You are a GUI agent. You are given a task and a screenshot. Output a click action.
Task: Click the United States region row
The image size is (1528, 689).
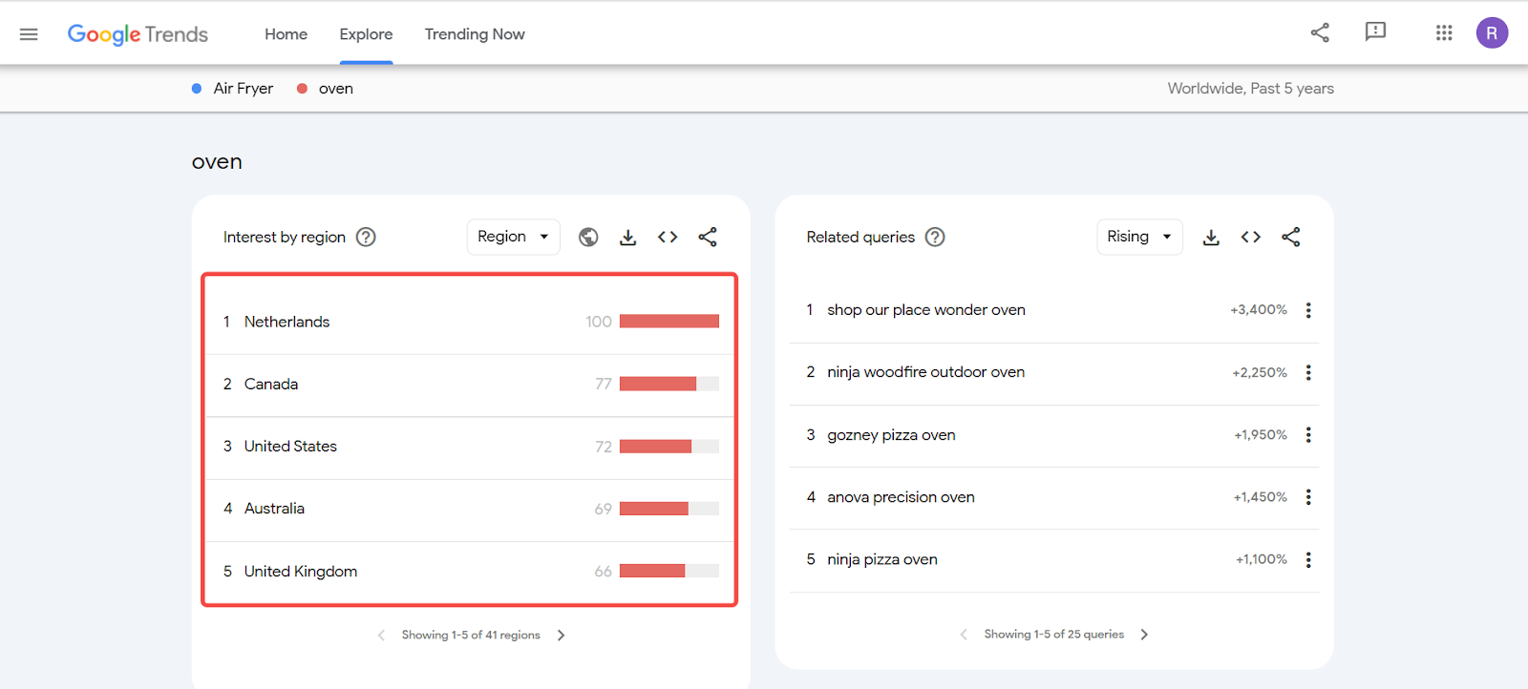pos(469,447)
